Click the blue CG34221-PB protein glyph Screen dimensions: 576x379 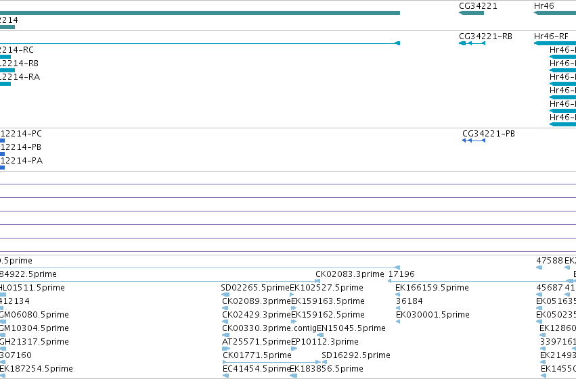tap(474, 141)
